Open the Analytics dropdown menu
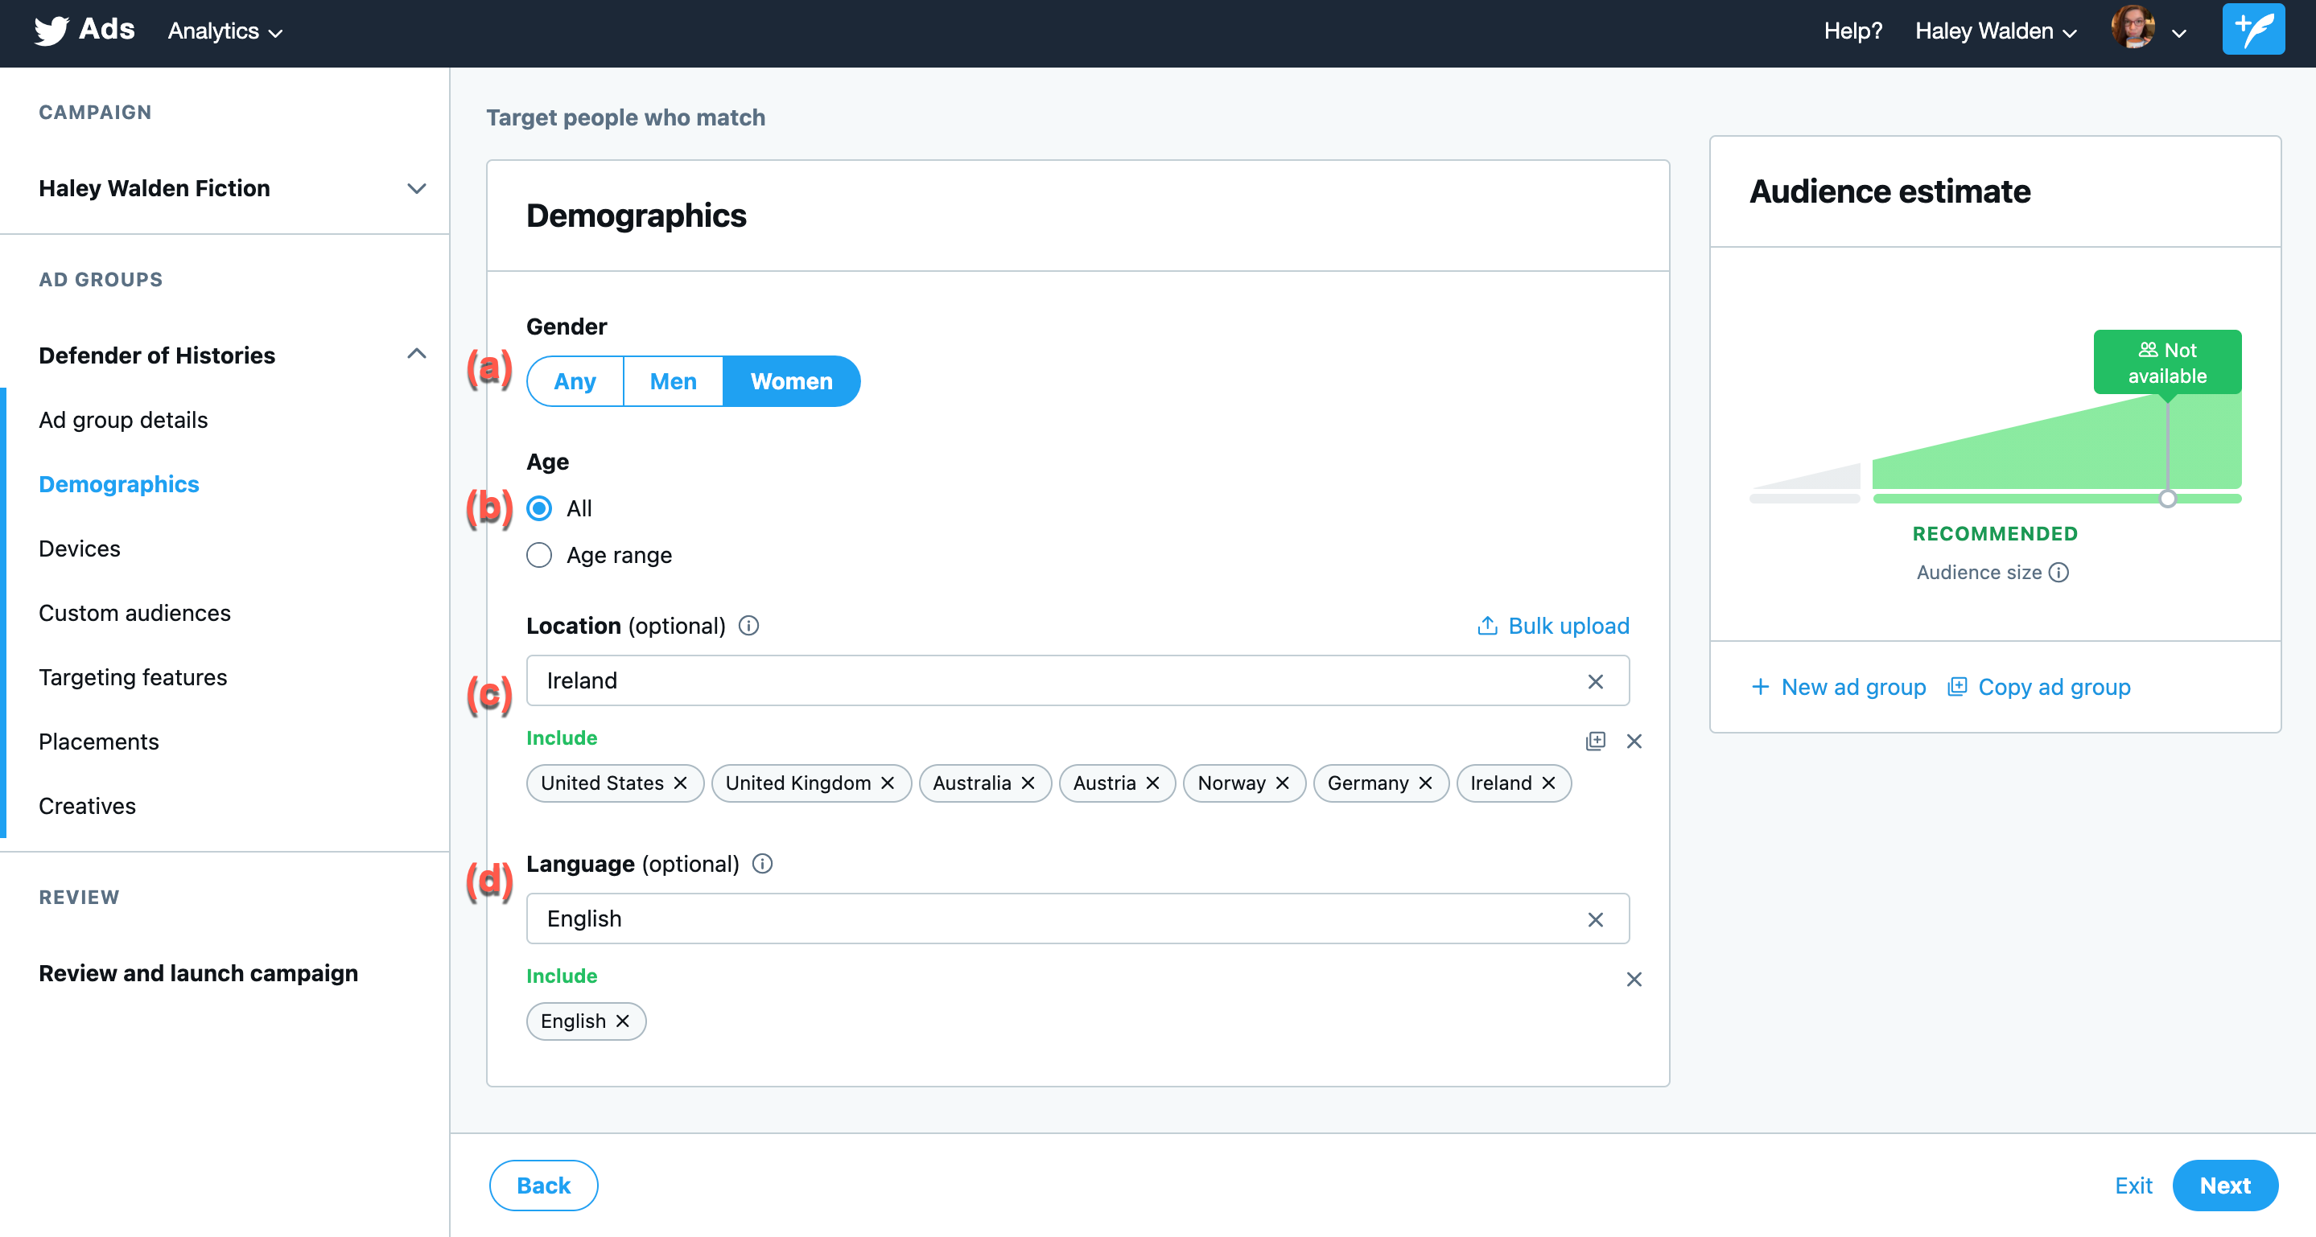Screen dimensions: 2316x1237 tap(225, 31)
